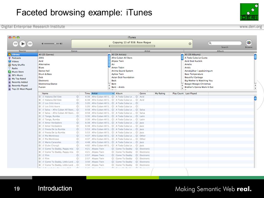Click the arrow icon beside Maria Caracoles name
The width and height of the screenshot is (264, 198).
(78, 142)
